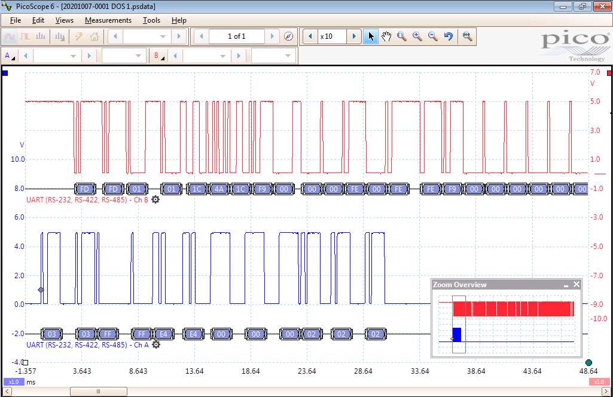Viewport: 613px width, 397px height.
Task: Open the File menu
Action: pyautogui.click(x=16, y=20)
